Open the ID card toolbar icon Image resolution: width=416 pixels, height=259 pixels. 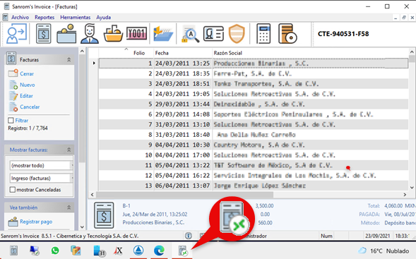coord(213,34)
